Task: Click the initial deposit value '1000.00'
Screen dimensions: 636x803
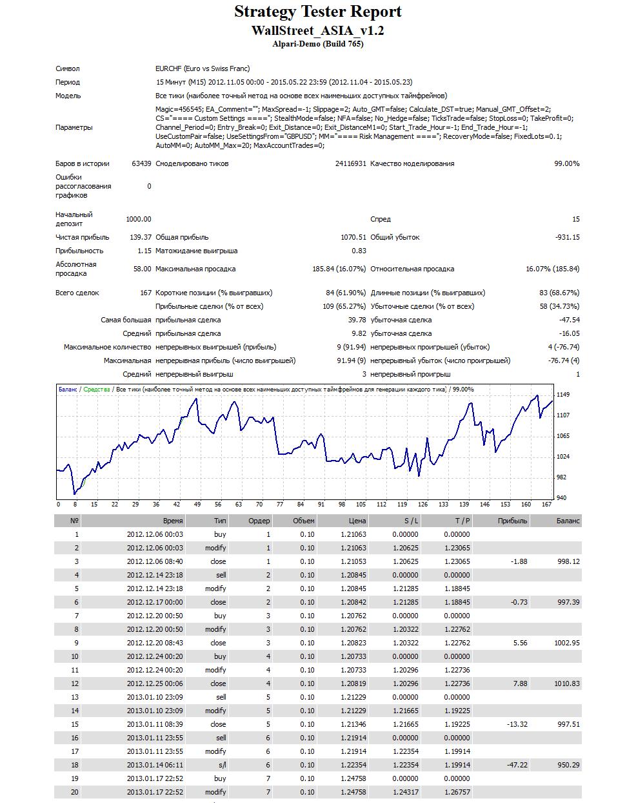Action: [x=139, y=219]
